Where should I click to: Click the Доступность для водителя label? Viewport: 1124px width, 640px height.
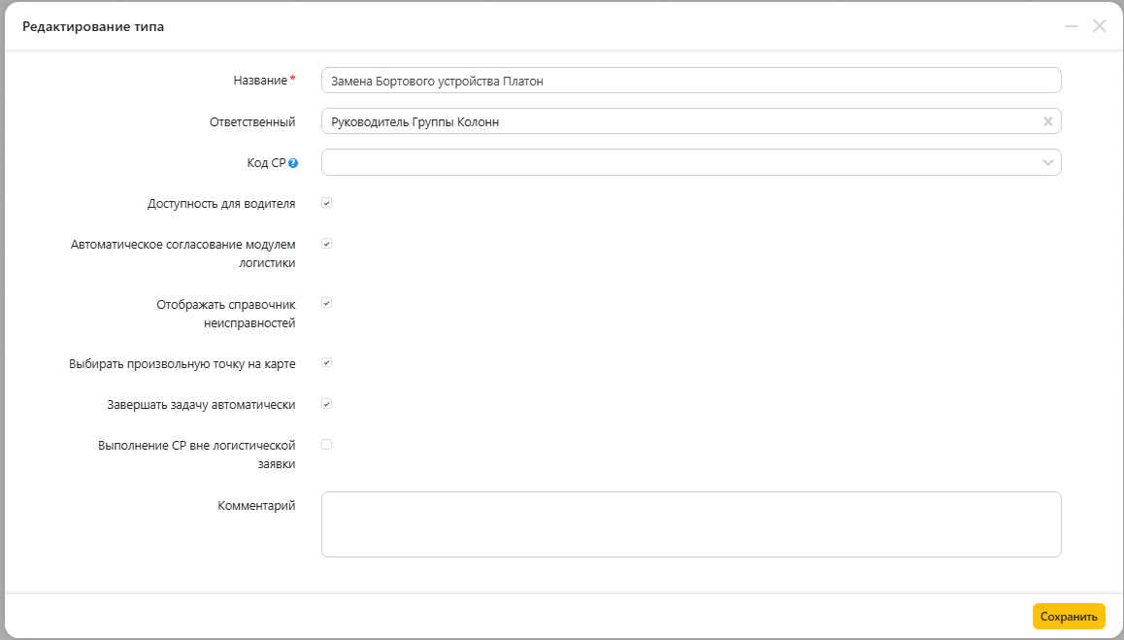click(x=221, y=204)
